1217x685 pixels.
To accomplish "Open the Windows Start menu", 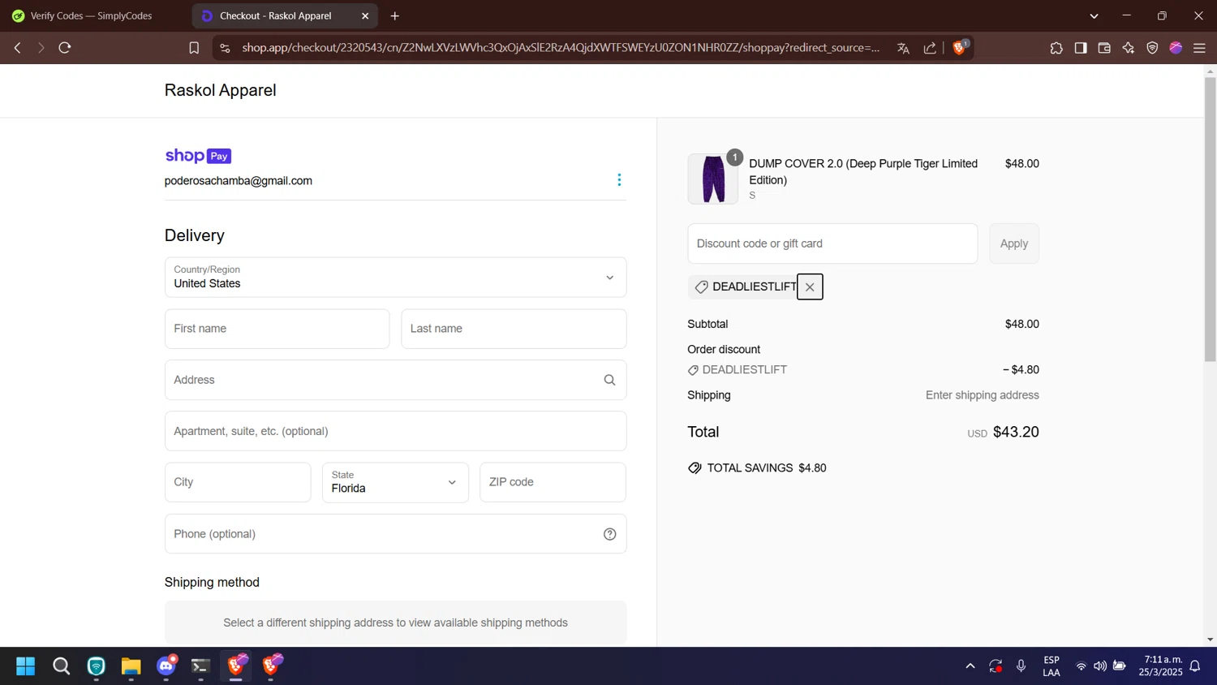I will coord(26,666).
